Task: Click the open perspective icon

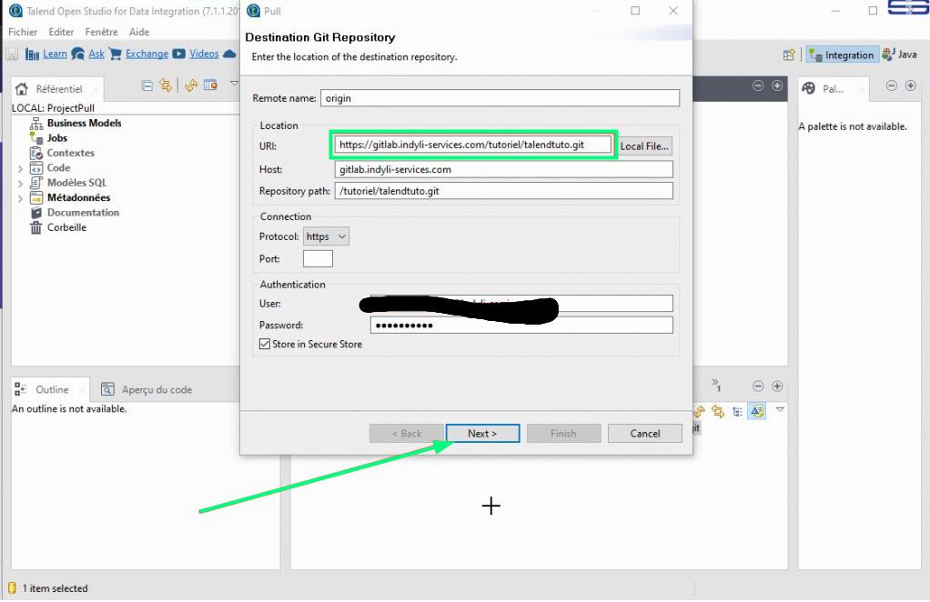Action: coord(789,55)
